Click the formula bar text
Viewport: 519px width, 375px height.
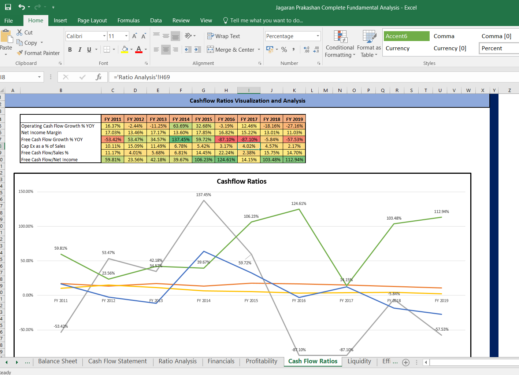click(x=142, y=77)
